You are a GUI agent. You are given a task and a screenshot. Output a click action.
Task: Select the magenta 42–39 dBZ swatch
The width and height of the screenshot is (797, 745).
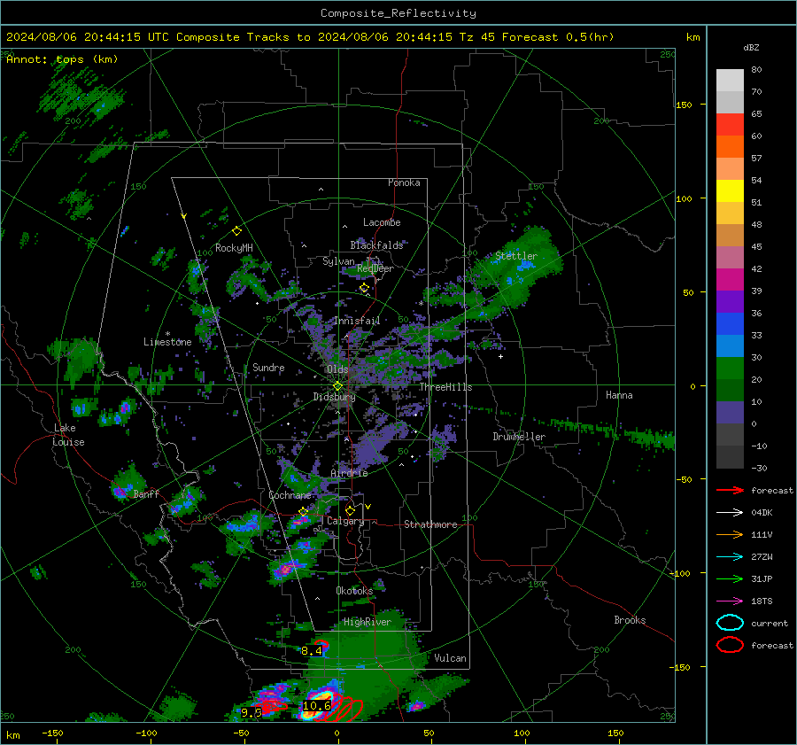point(730,280)
